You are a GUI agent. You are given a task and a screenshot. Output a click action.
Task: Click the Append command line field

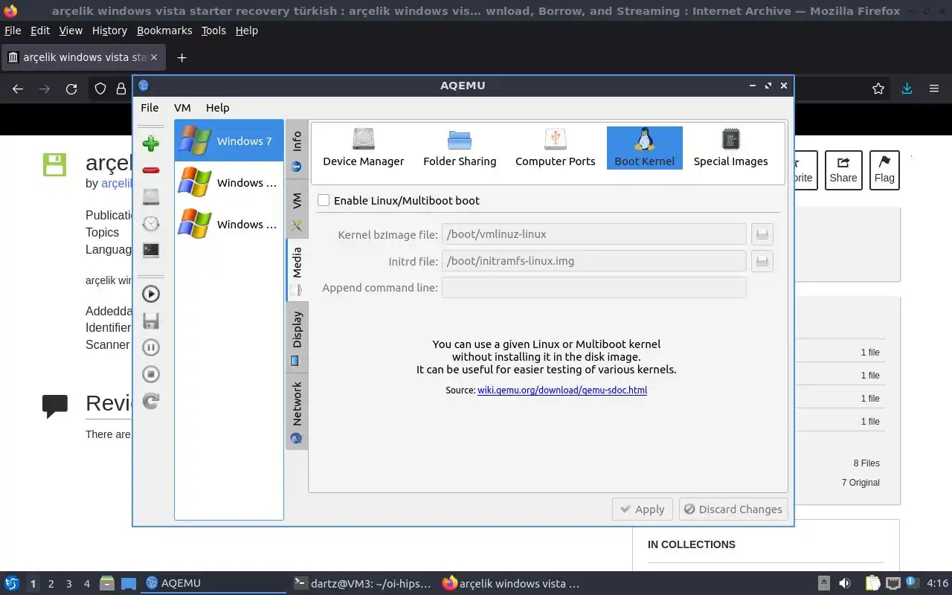(x=594, y=288)
